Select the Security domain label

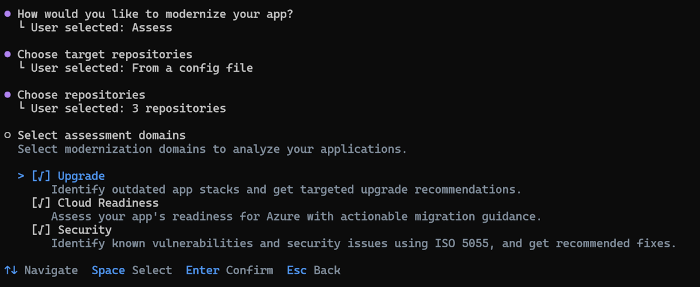point(85,230)
